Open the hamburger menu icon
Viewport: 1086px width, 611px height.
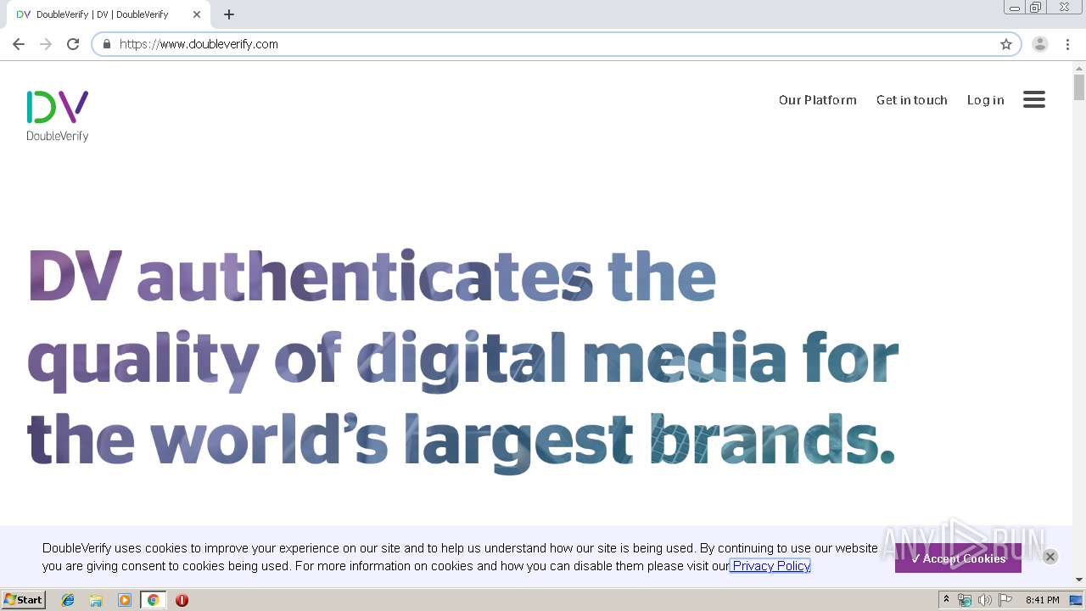[1033, 99]
